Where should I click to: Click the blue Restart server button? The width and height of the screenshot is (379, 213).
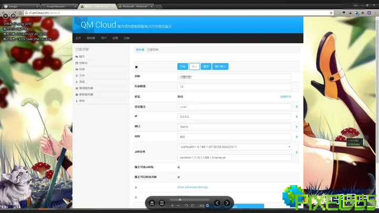click(x=206, y=66)
